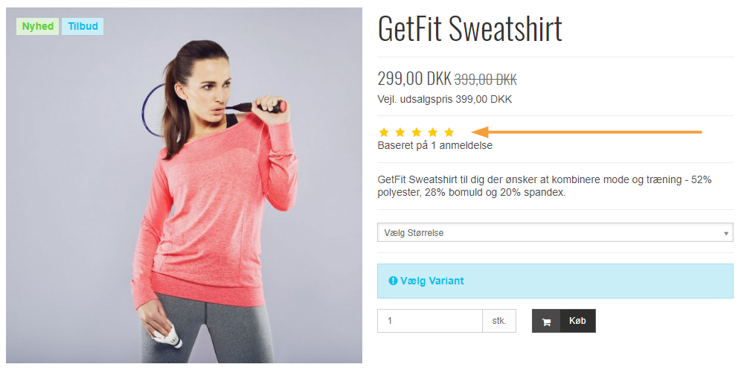
Task: Click the quantity input field
Action: (430, 321)
